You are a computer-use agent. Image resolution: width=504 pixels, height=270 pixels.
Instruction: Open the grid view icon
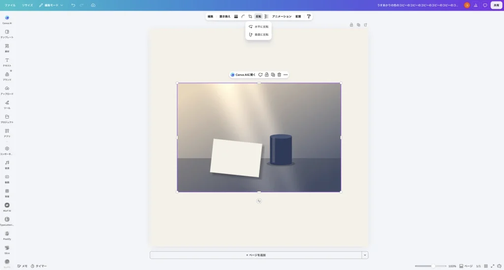click(486, 266)
